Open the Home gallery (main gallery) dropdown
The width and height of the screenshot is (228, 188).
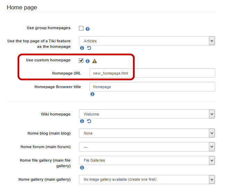tap(147, 179)
